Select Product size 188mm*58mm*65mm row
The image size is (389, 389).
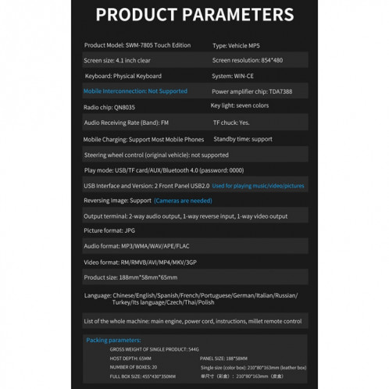point(195,277)
